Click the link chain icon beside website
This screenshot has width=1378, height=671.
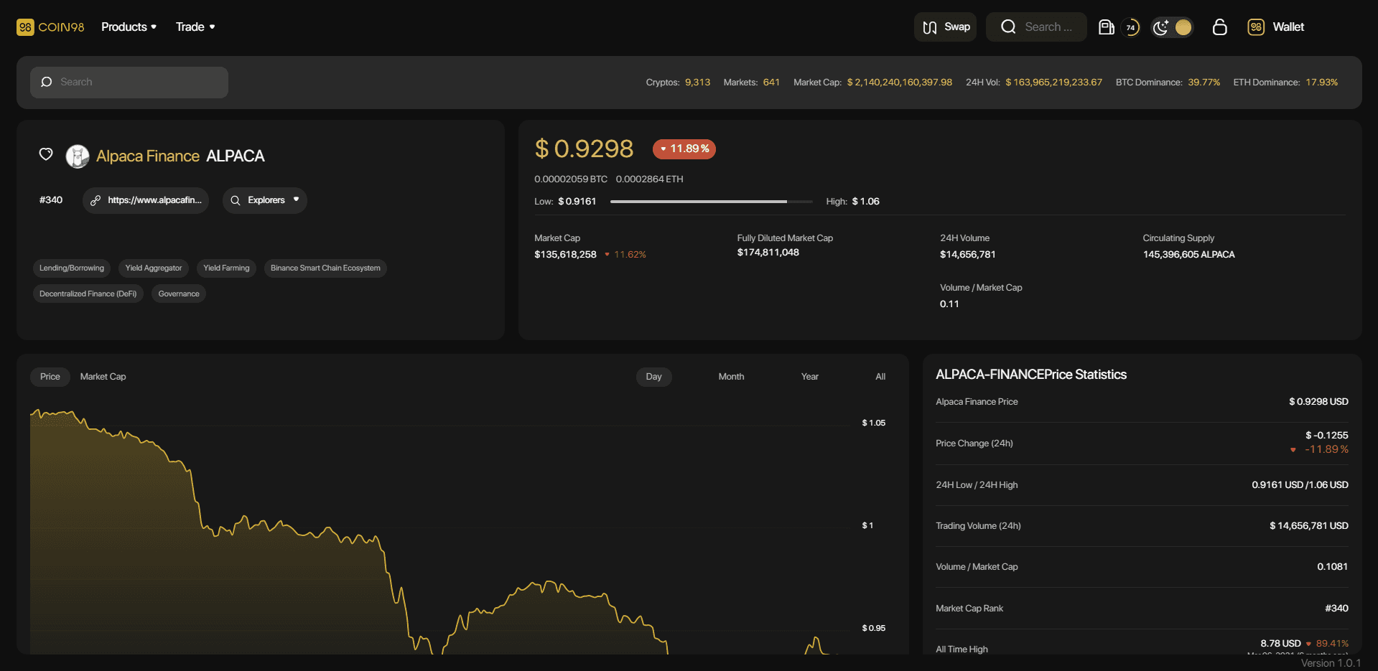tap(95, 200)
